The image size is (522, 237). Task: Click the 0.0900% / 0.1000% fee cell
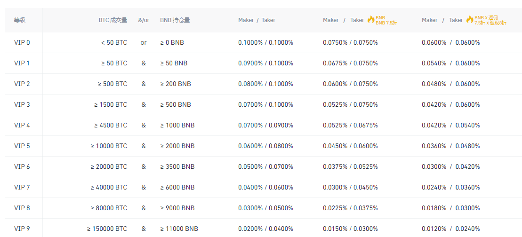click(265, 63)
